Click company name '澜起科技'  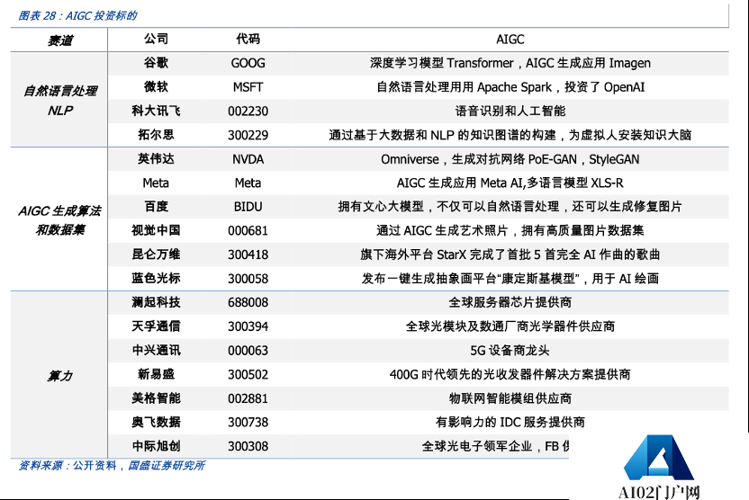pyautogui.click(x=157, y=302)
